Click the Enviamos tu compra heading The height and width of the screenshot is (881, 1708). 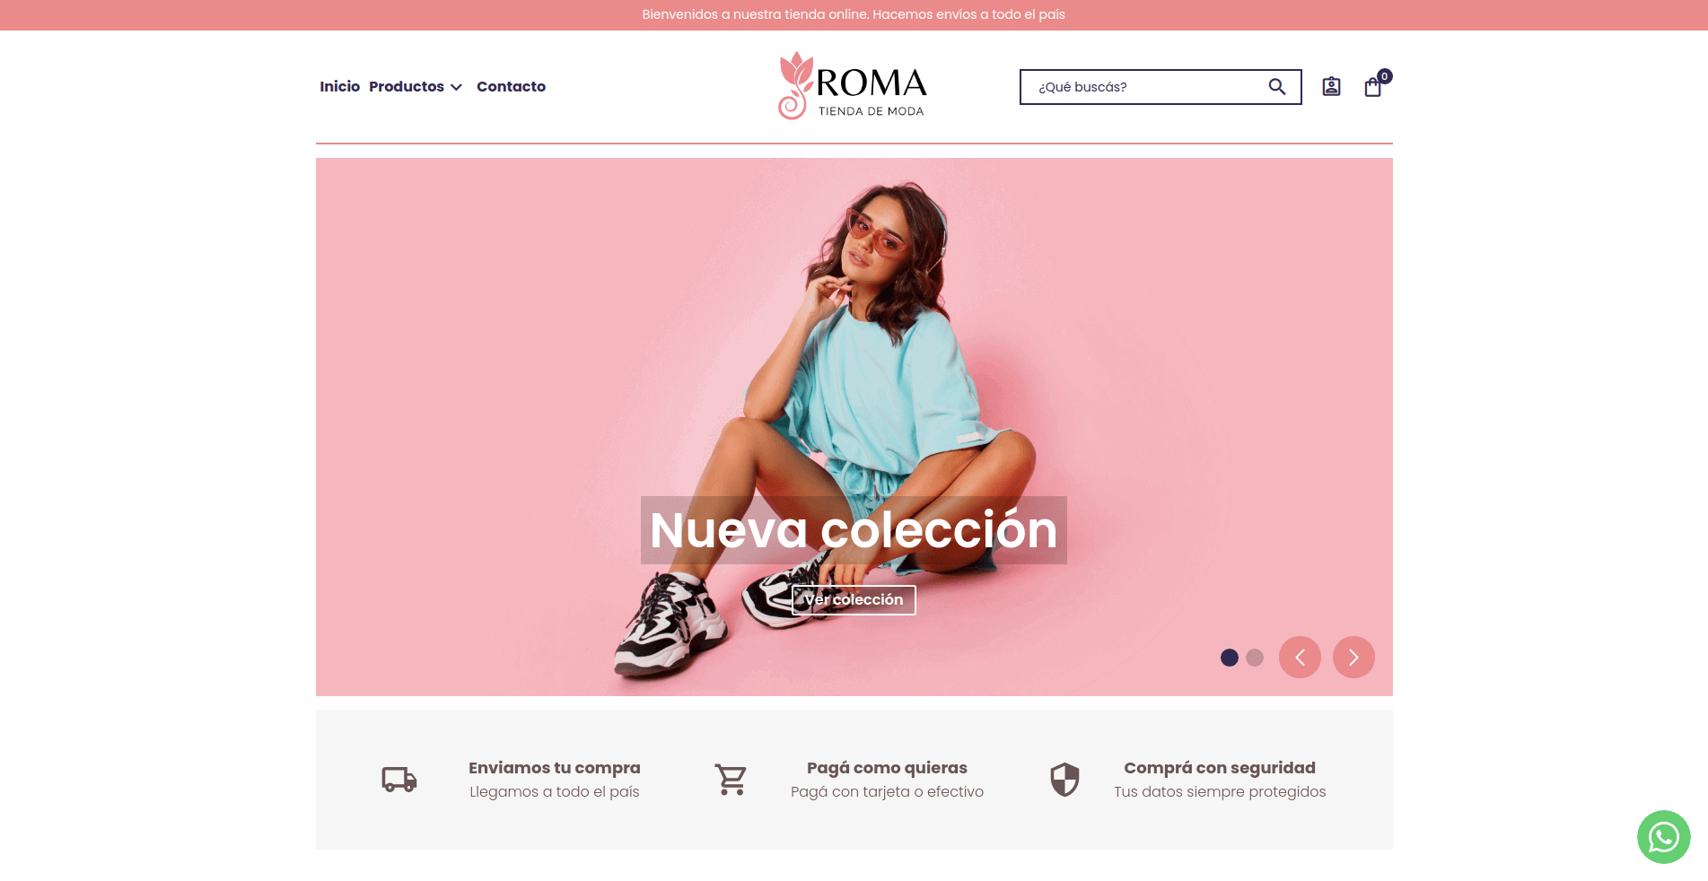(554, 768)
